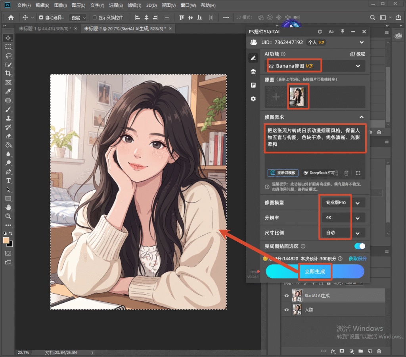The image size is (406, 357).
Task: Select the Rectangular Marquee tool
Action: pos(8,47)
